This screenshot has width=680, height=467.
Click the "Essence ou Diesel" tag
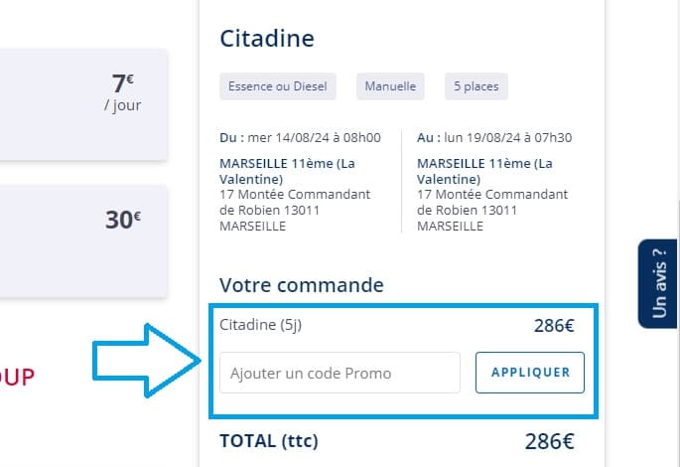pyautogui.click(x=278, y=86)
